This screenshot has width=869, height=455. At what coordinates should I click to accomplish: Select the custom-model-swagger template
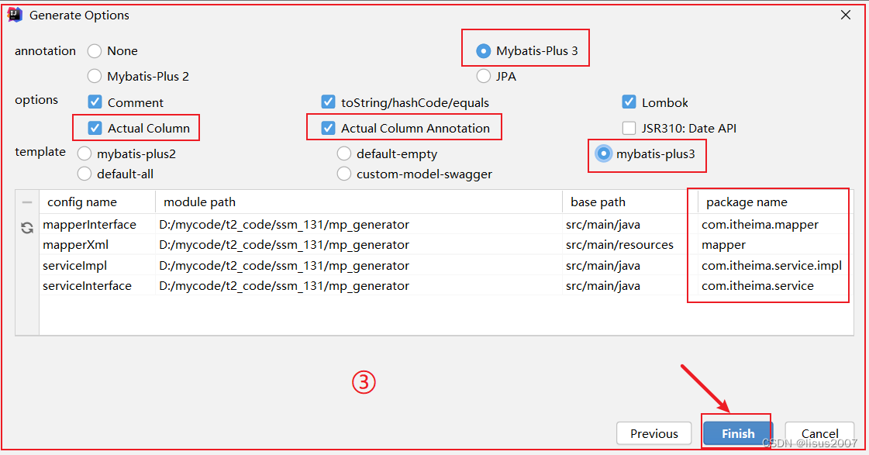tap(344, 174)
